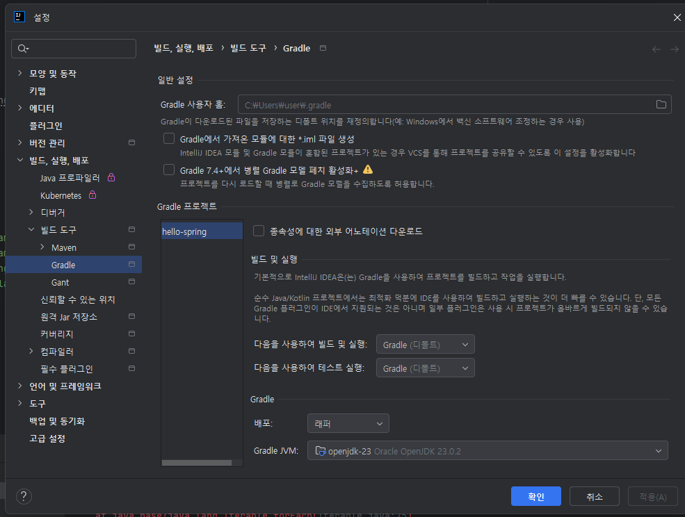The height and width of the screenshot is (517, 685).
Task: Select 고급 설정 item
Action: [x=47, y=438]
